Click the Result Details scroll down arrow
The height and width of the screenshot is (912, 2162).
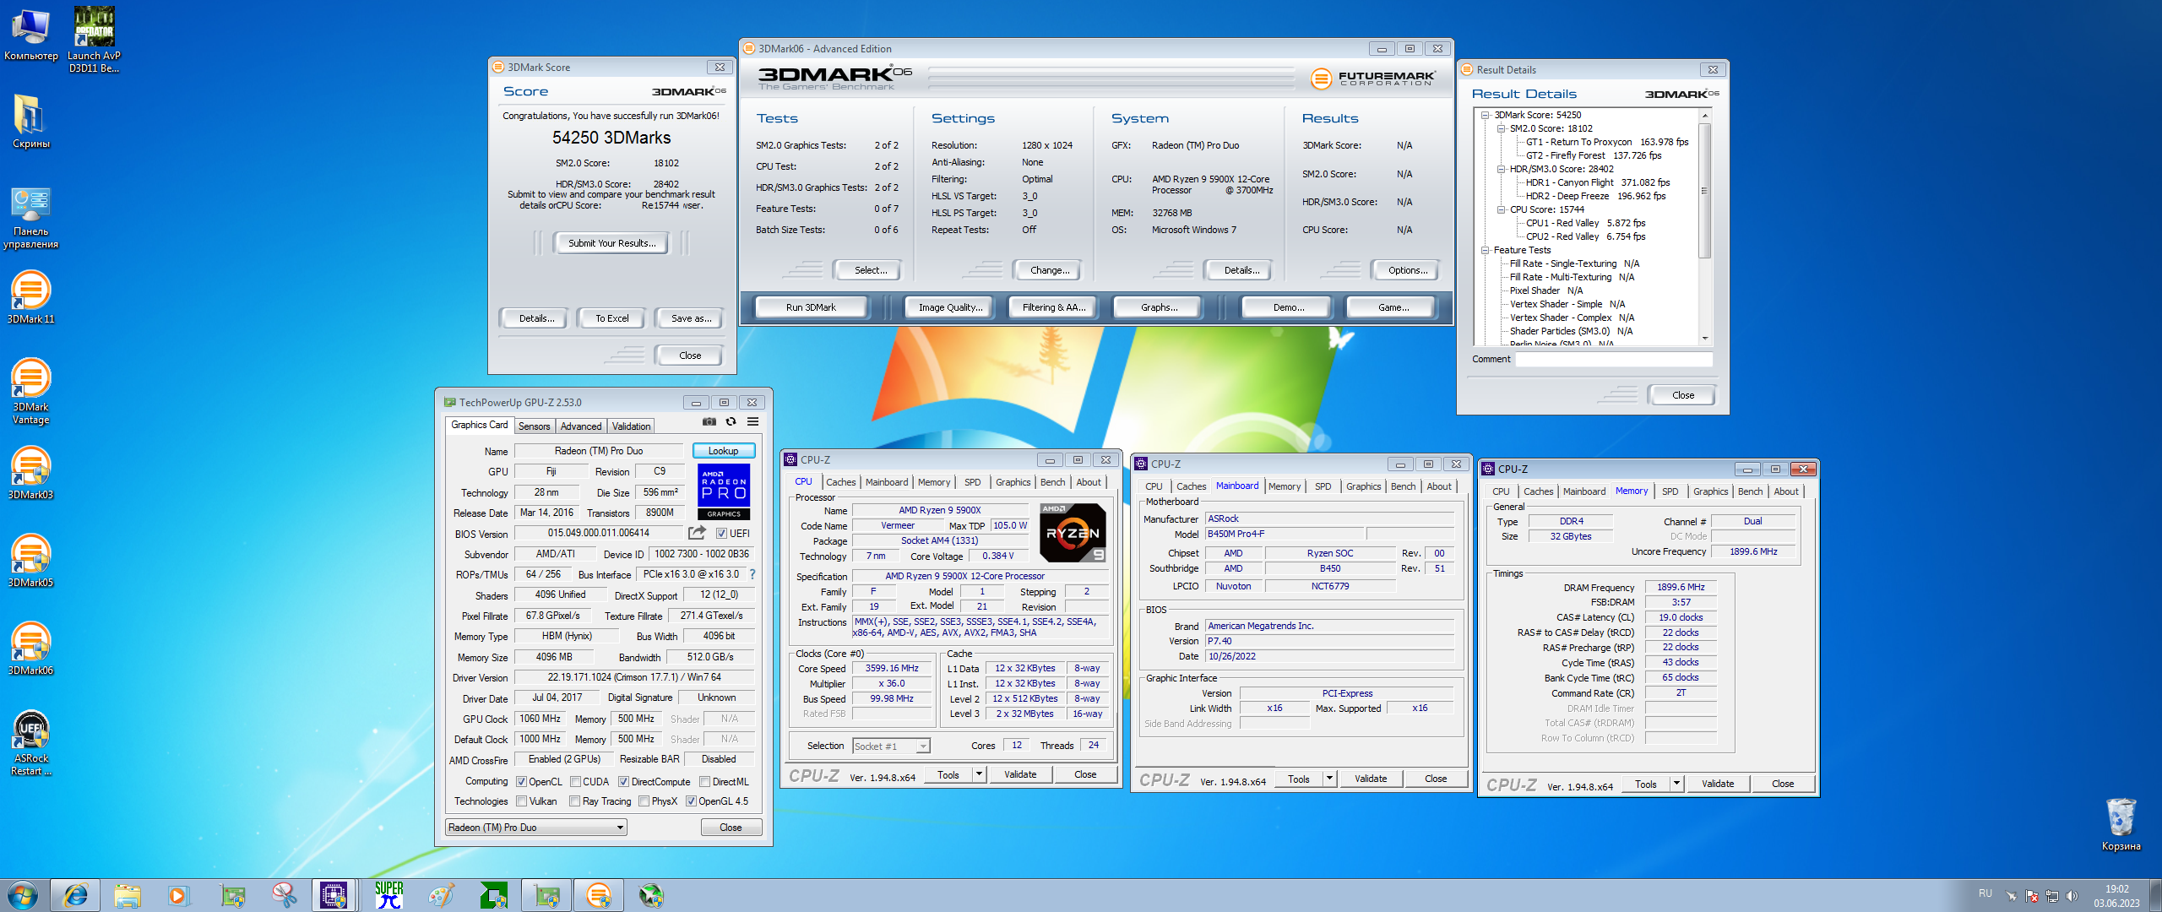[x=1704, y=338]
